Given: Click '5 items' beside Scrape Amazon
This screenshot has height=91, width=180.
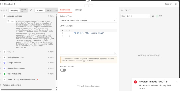Looking at the screenshot, I should click(51, 63).
